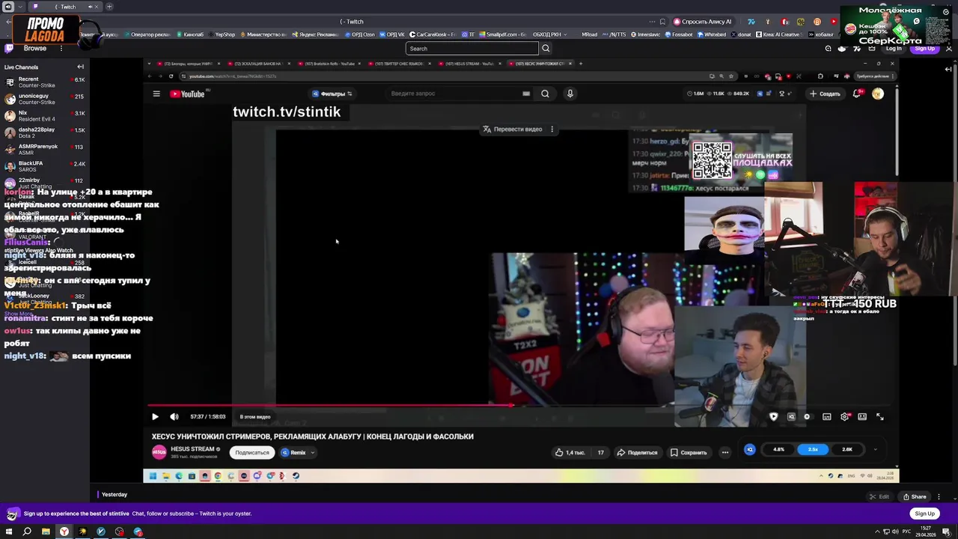The image size is (958, 539).
Task: Click the video progress bar scrubber
Action: (x=511, y=405)
